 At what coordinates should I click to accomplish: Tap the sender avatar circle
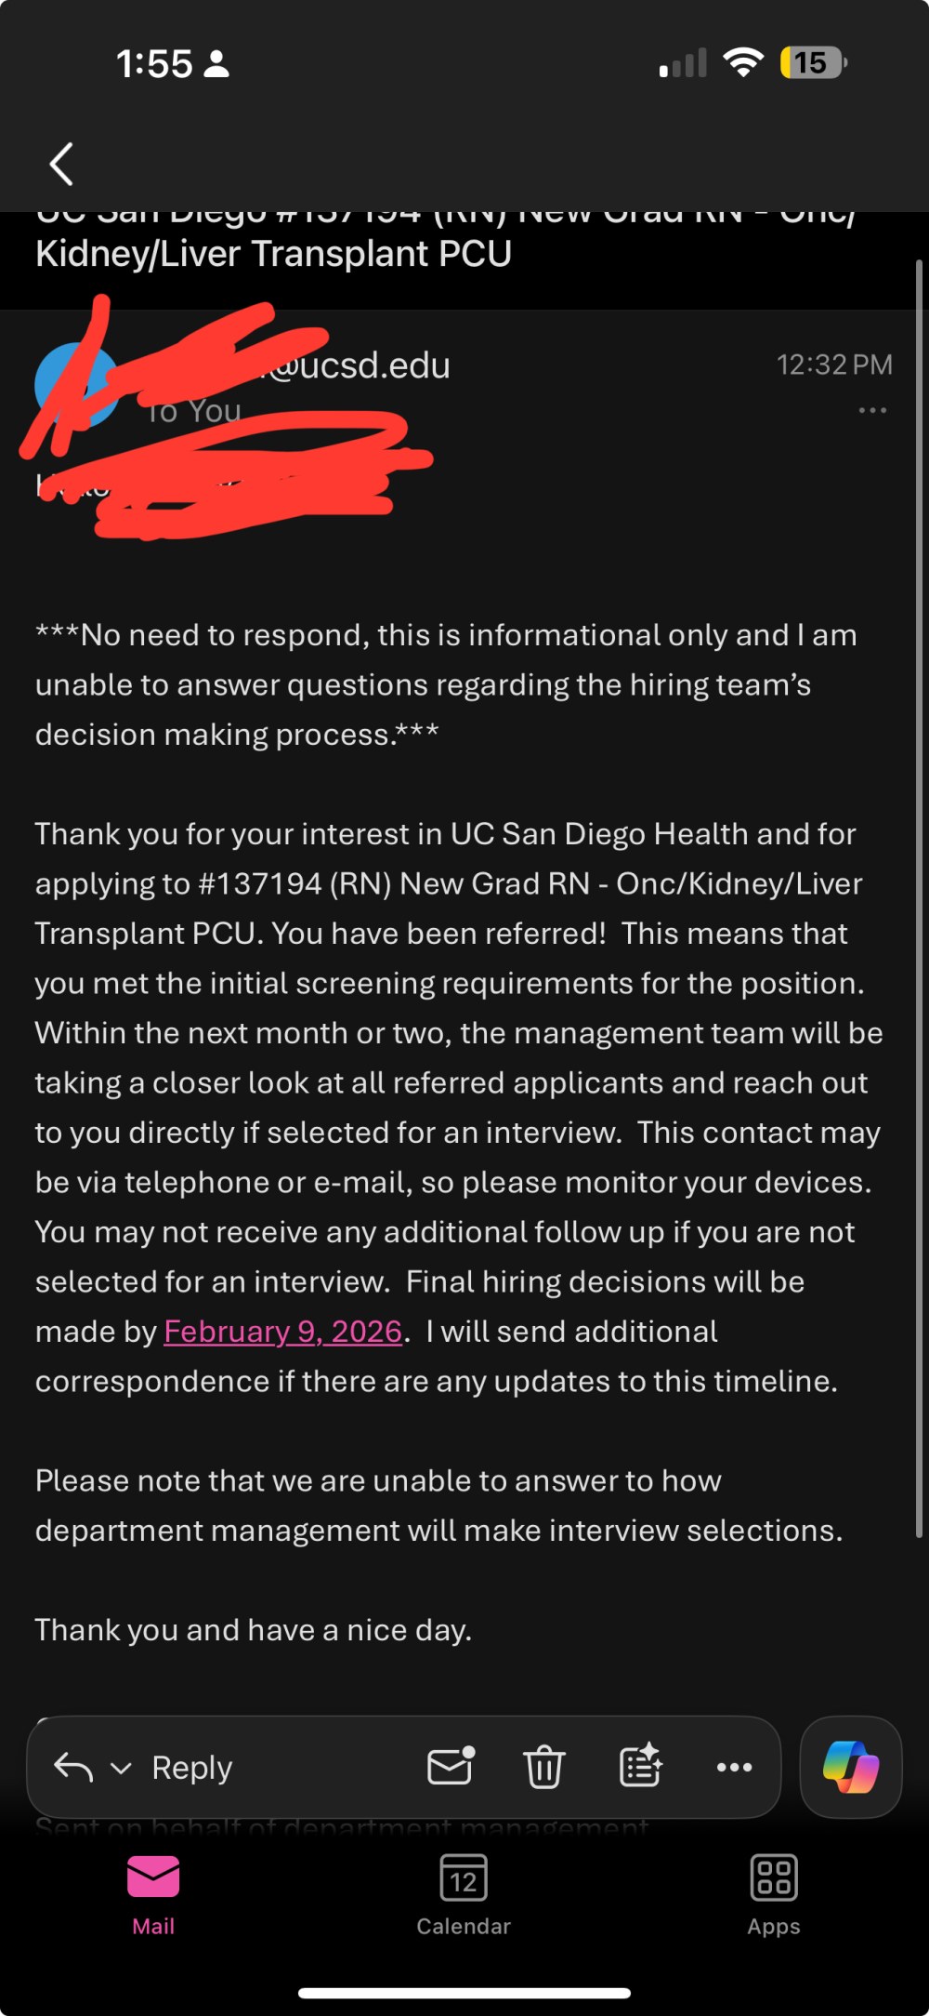click(74, 386)
